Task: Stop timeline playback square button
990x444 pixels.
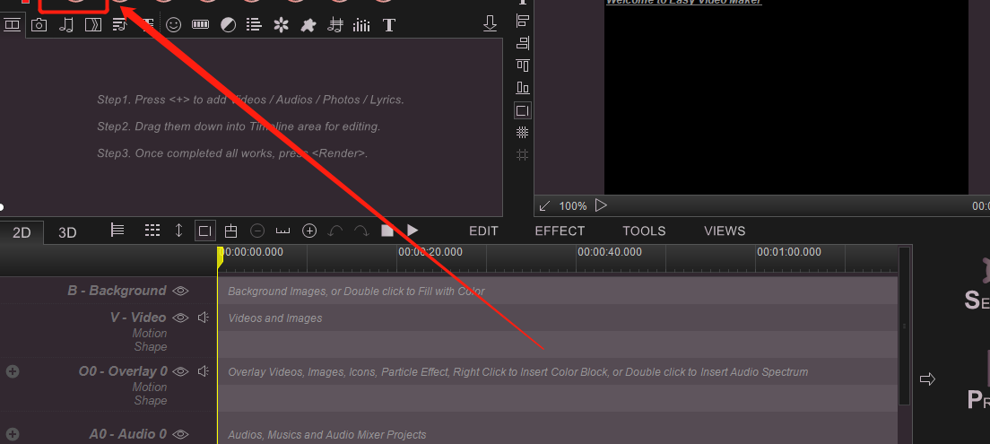Action: pos(387,231)
